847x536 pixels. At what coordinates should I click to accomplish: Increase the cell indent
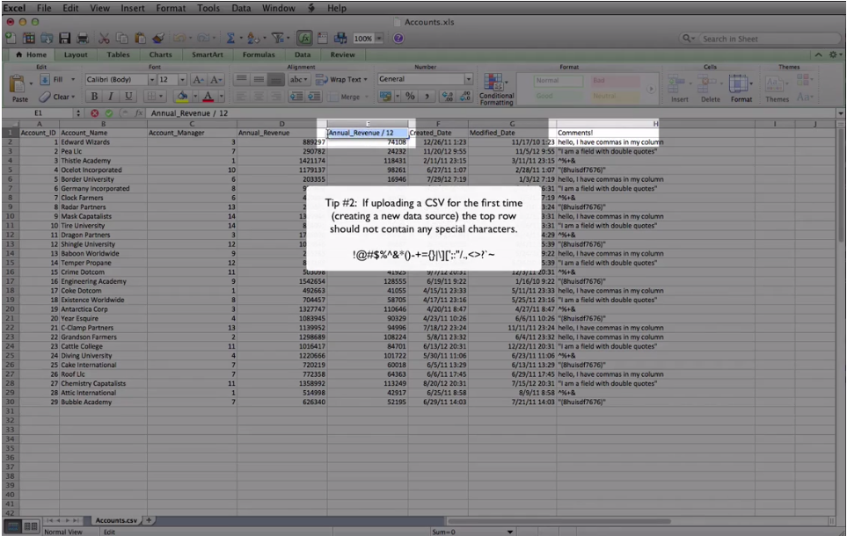pos(314,96)
